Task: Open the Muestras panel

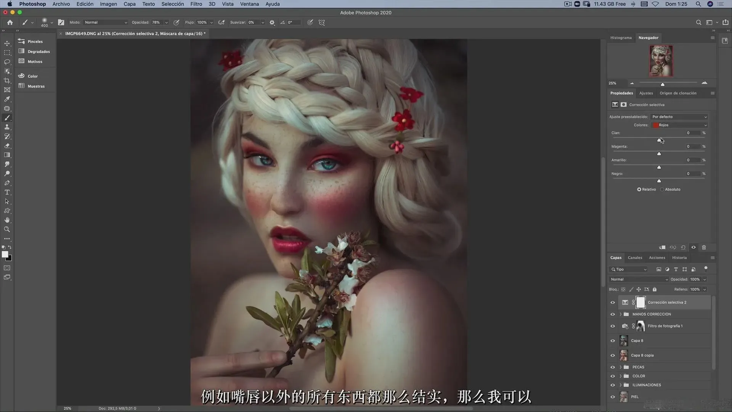Action: [36, 86]
